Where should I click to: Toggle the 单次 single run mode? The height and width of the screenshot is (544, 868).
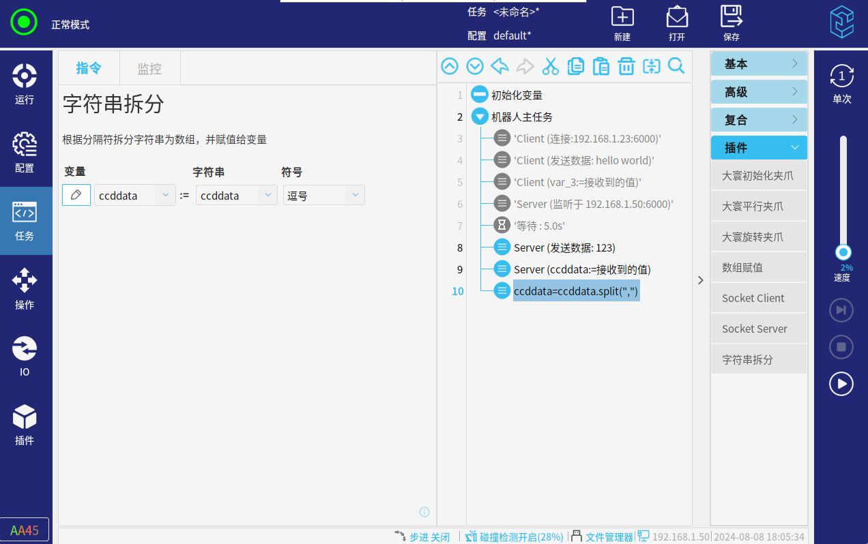point(841,83)
